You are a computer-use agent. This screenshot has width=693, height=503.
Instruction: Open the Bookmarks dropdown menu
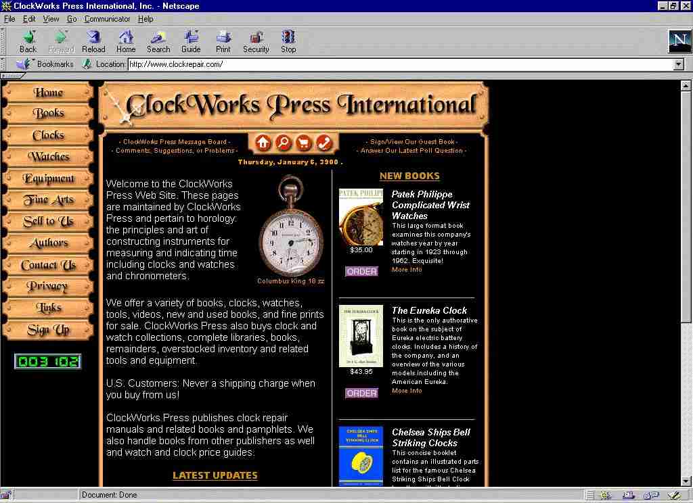[45, 64]
